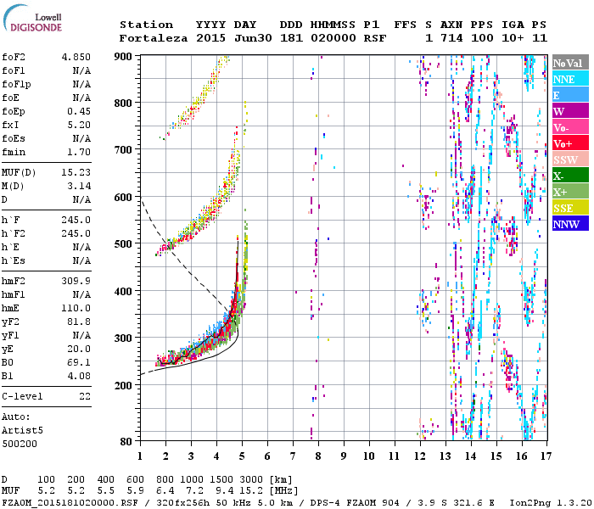Select the W purple legend swatch
This screenshot has height=509, width=594.
(x=569, y=111)
